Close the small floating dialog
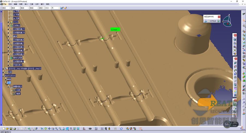246x133 pixels. (219, 17)
